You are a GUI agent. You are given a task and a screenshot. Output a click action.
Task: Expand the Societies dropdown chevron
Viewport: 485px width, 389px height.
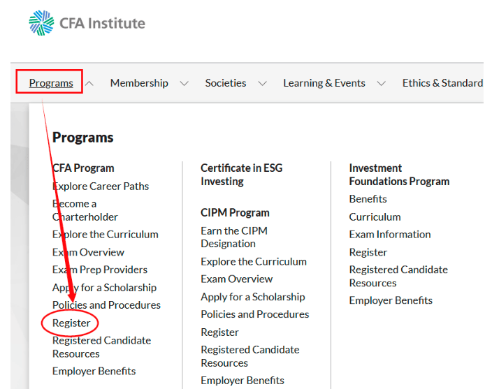coord(262,84)
